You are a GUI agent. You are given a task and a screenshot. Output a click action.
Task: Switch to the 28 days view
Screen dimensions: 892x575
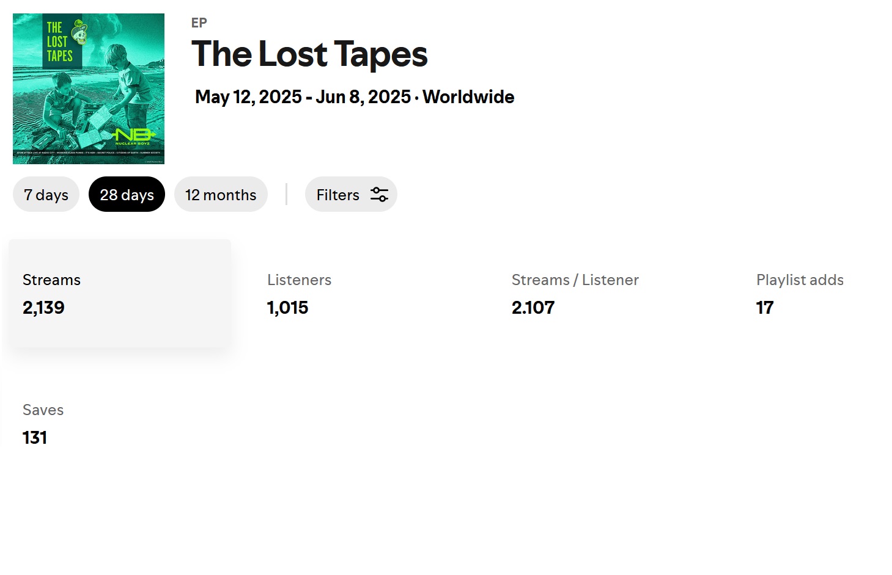click(x=127, y=195)
